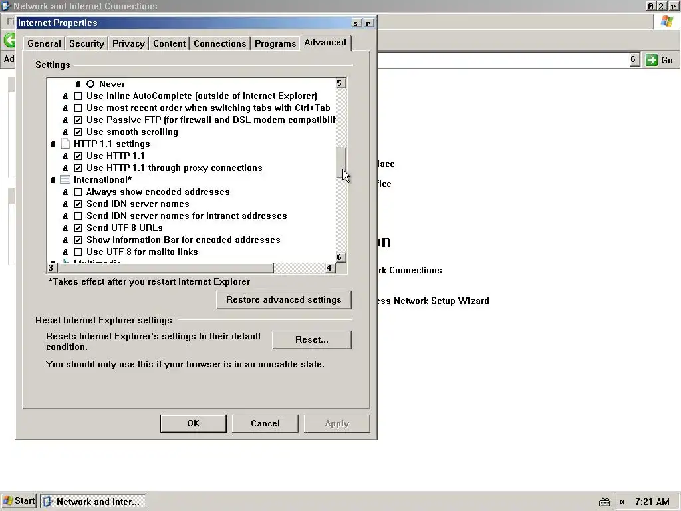Enable IDN server names for Intranet addresses
681x511 pixels.
click(78, 216)
